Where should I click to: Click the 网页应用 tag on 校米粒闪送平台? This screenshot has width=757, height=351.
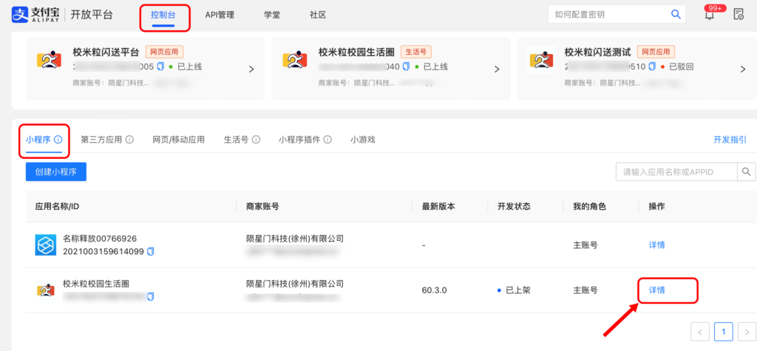click(164, 52)
